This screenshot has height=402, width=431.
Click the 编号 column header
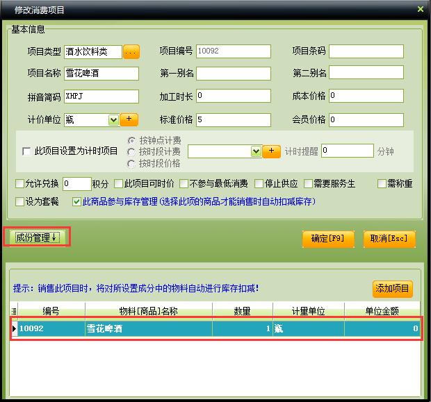tap(51, 311)
